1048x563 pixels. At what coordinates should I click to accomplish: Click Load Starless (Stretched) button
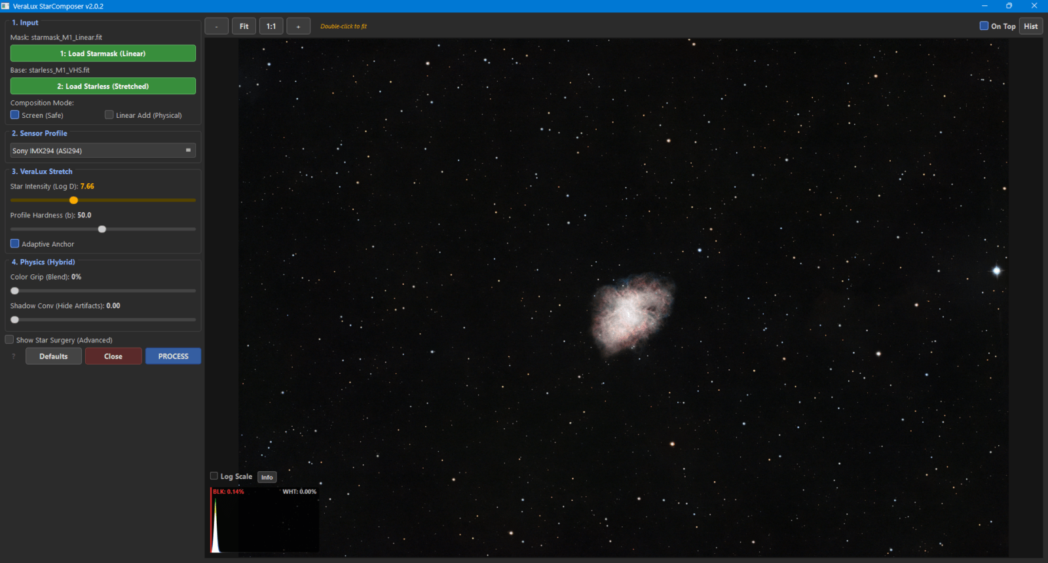103,86
